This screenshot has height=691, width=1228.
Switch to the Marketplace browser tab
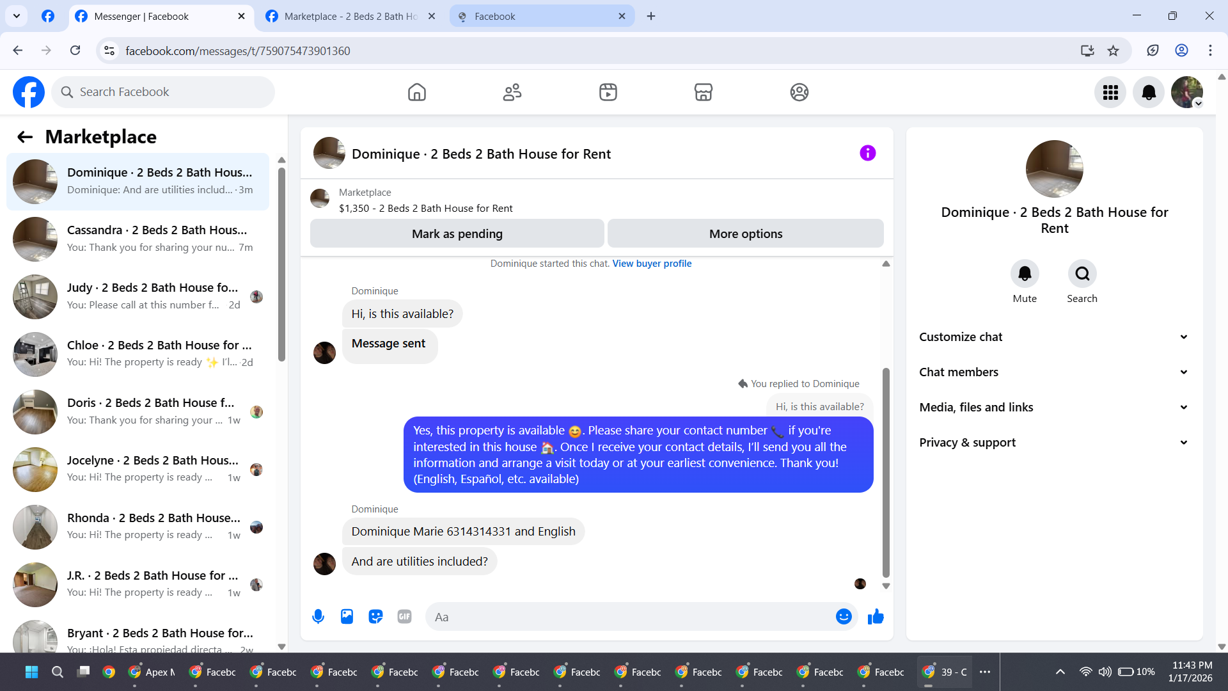pyautogui.click(x=350, y=16)
